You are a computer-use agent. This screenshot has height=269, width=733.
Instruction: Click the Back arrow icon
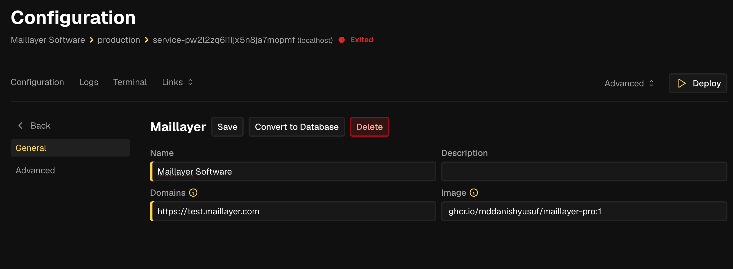coord(21,125)
